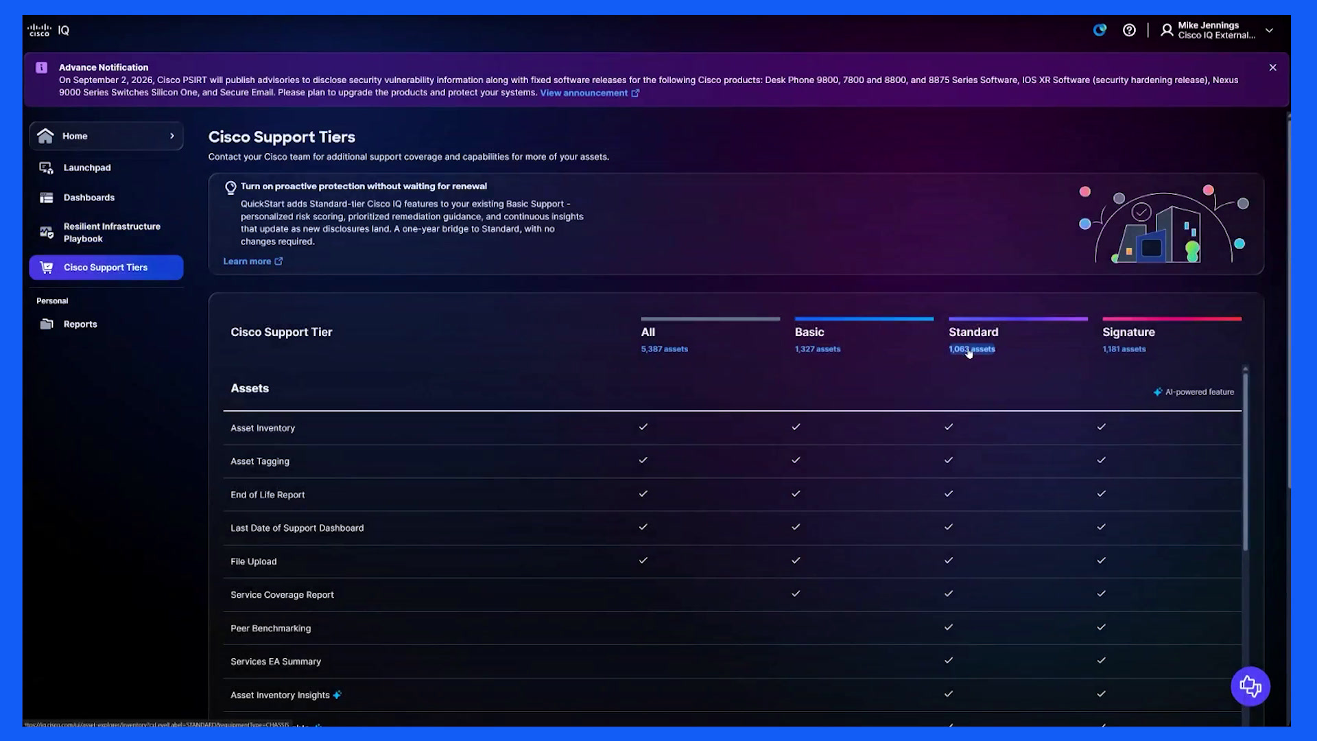The image size is (1317, 741).
Task: Click the Service Coverage Report row label
Action: [x=282, y=595]
